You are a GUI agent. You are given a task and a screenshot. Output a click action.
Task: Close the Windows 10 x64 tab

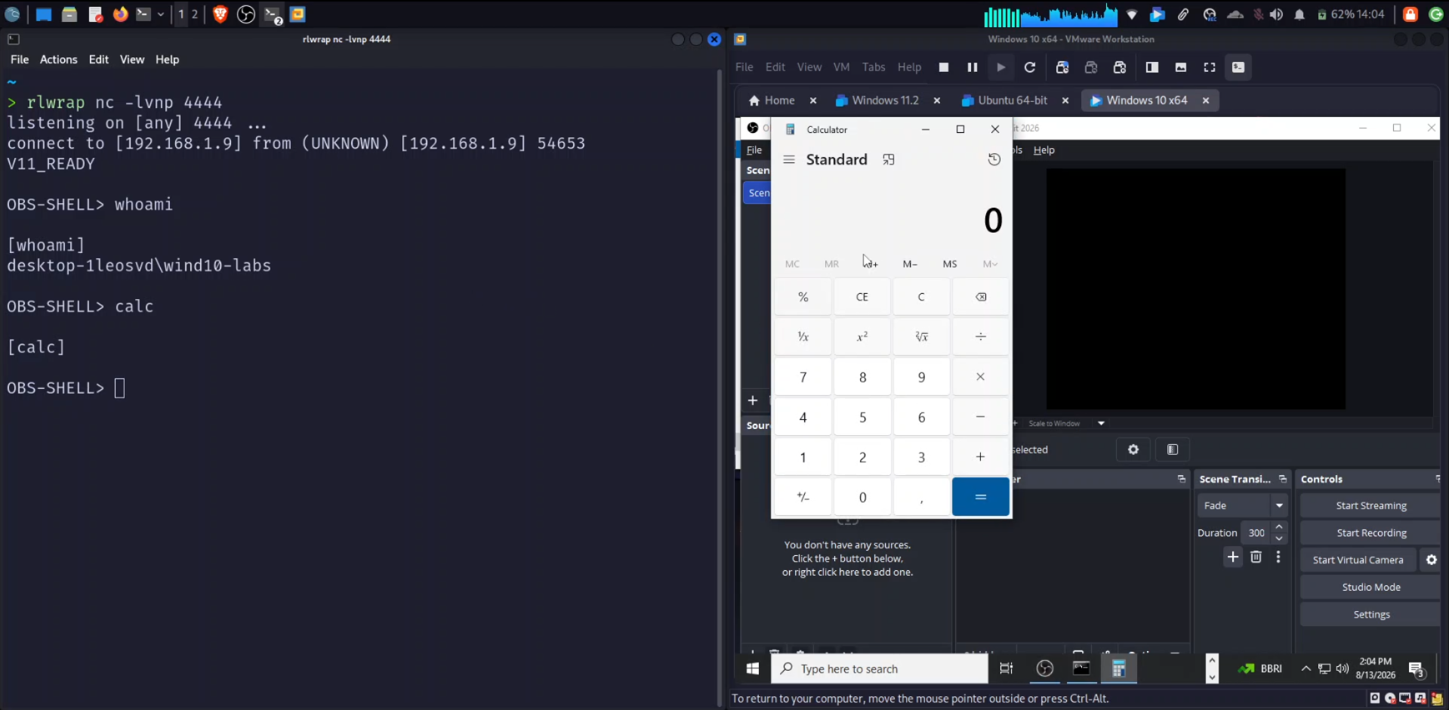click(x=1206, y=100)
